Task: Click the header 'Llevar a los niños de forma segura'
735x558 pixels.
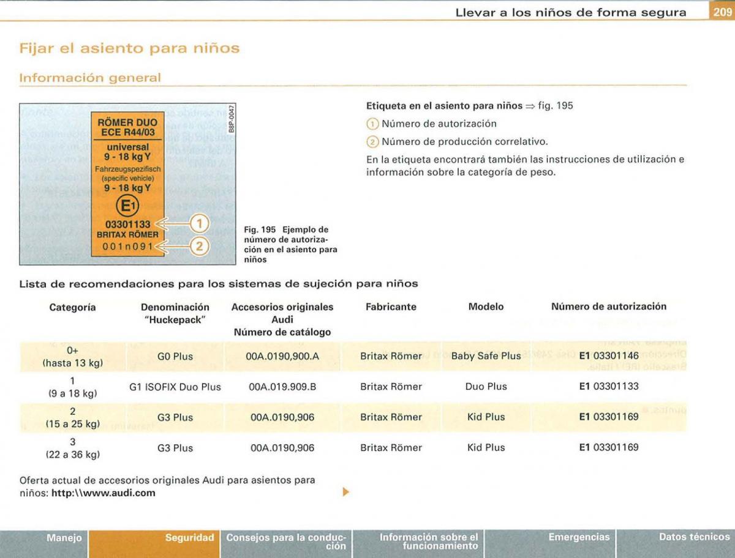Action: 571,12
